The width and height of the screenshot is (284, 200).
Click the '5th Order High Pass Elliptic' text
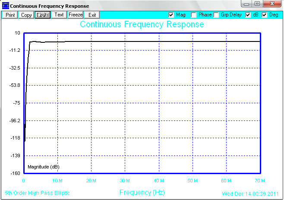tap(37, 193)
